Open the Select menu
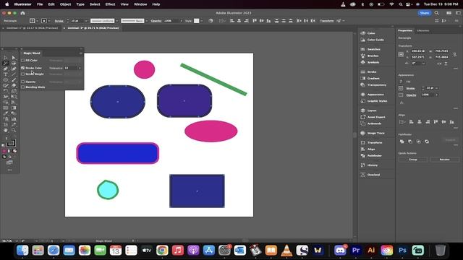 [x=95, y=4]
